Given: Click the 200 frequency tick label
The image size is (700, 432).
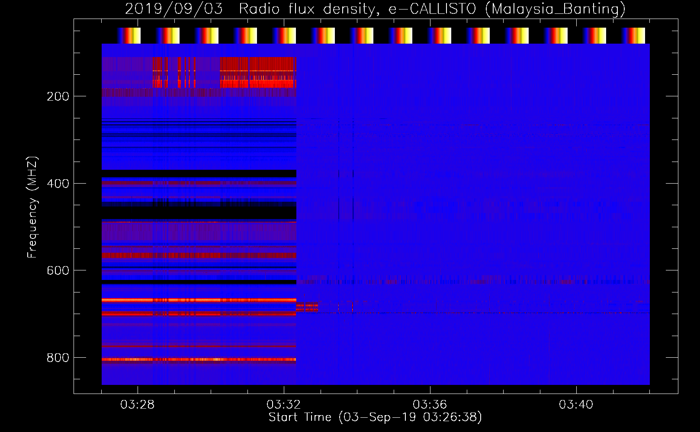Looking at the screenshot, I should 58,96.
